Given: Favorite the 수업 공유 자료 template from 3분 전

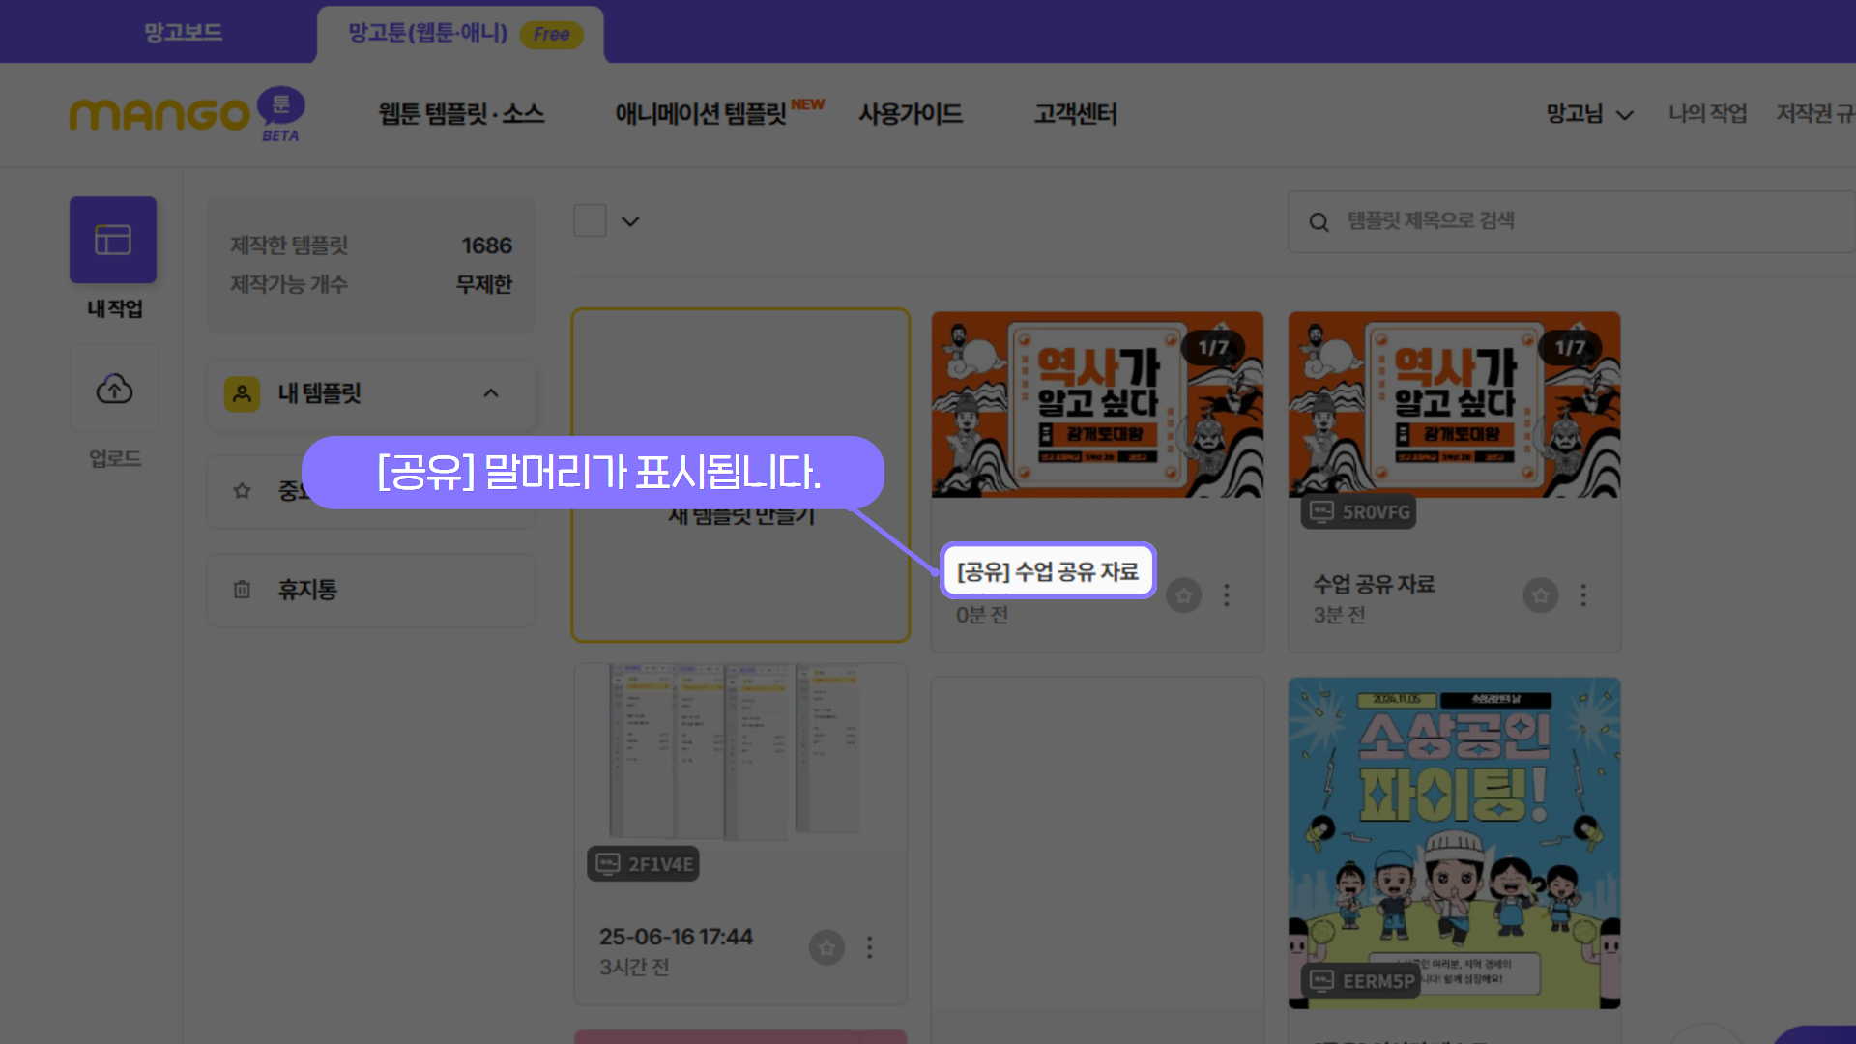Looking at the screenshot, I should click(1541, 595).
